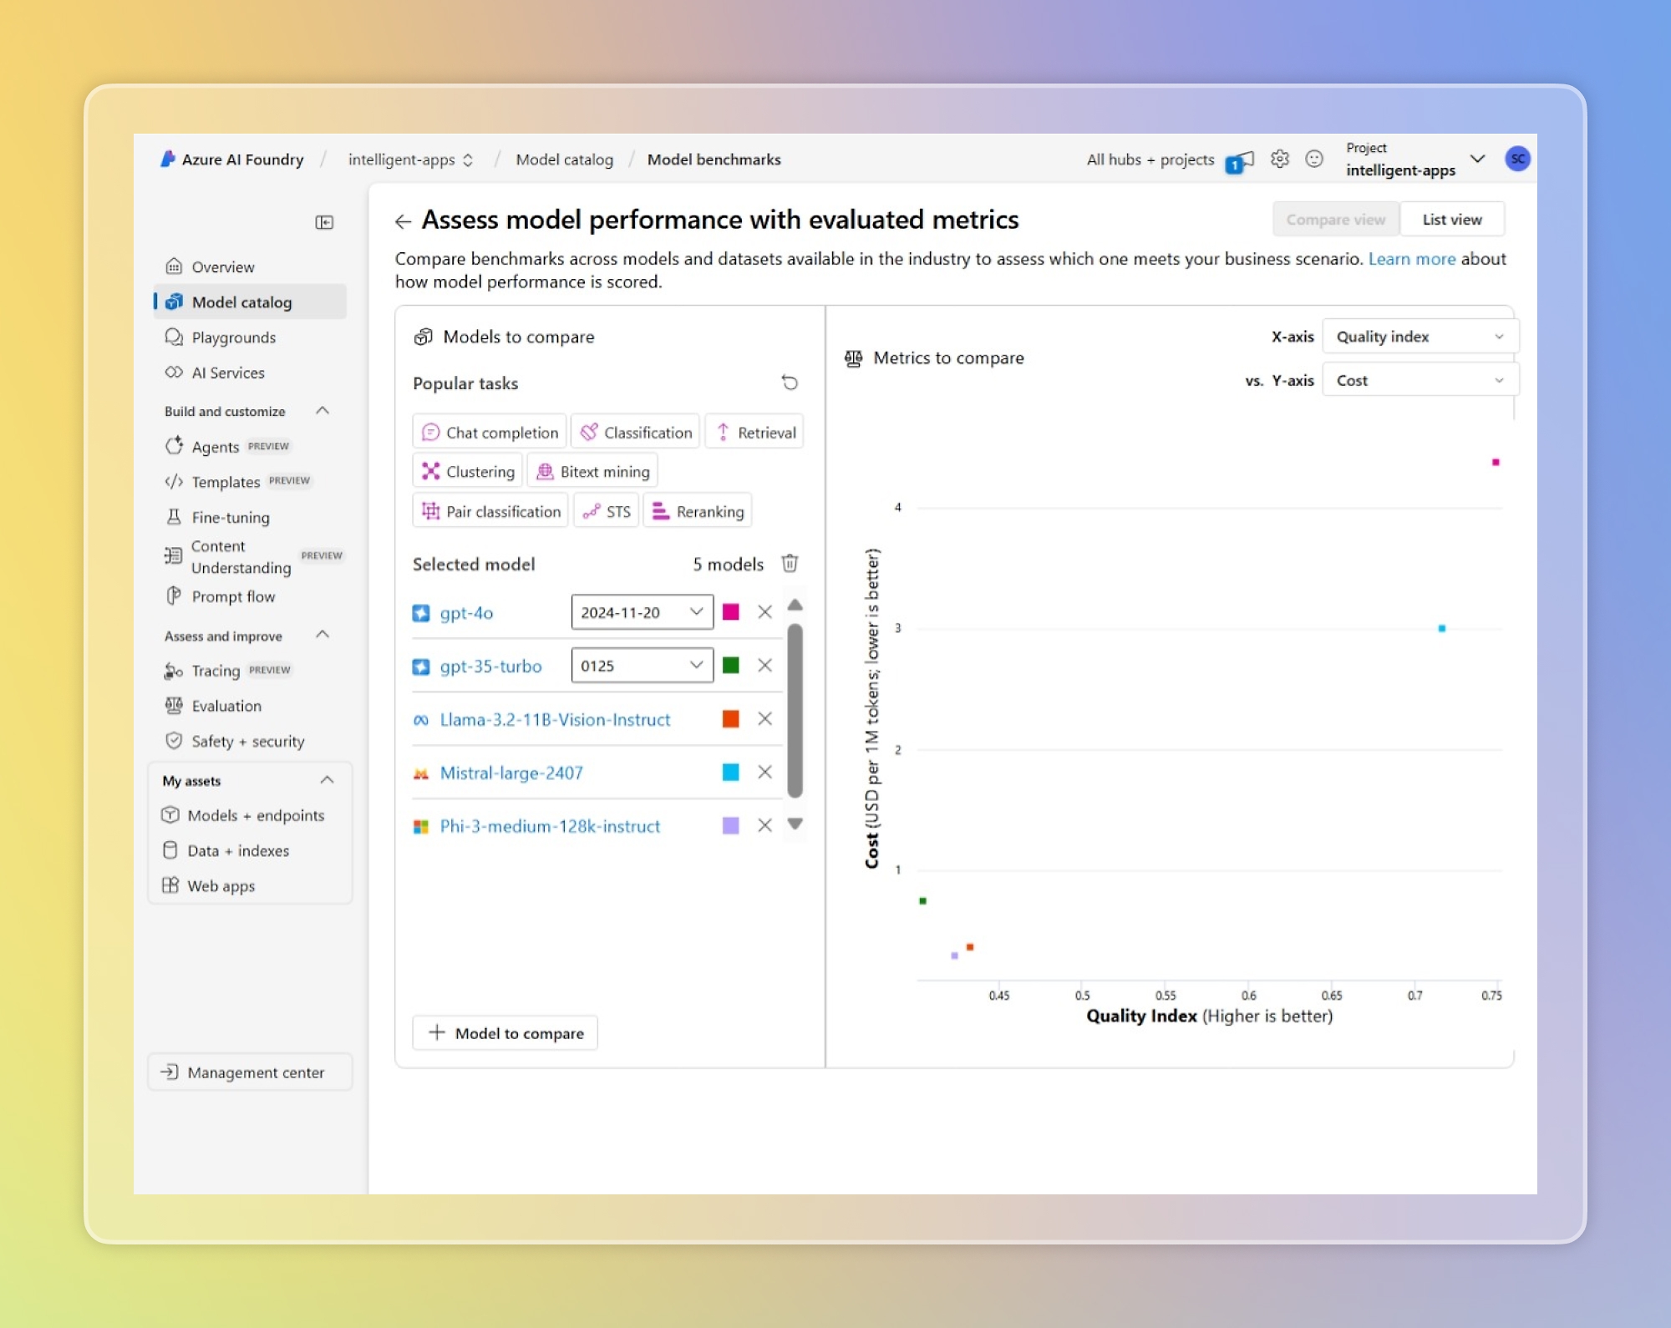Click model list scroll down arrow
Image resolution: width=1671 pixels, height=1328 pixels.
tap(795, 824)
